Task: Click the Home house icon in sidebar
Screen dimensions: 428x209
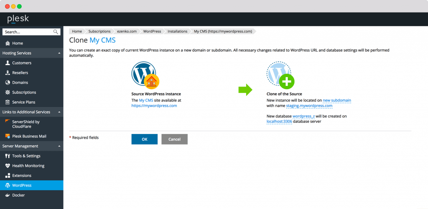Action: click(8, 43)
